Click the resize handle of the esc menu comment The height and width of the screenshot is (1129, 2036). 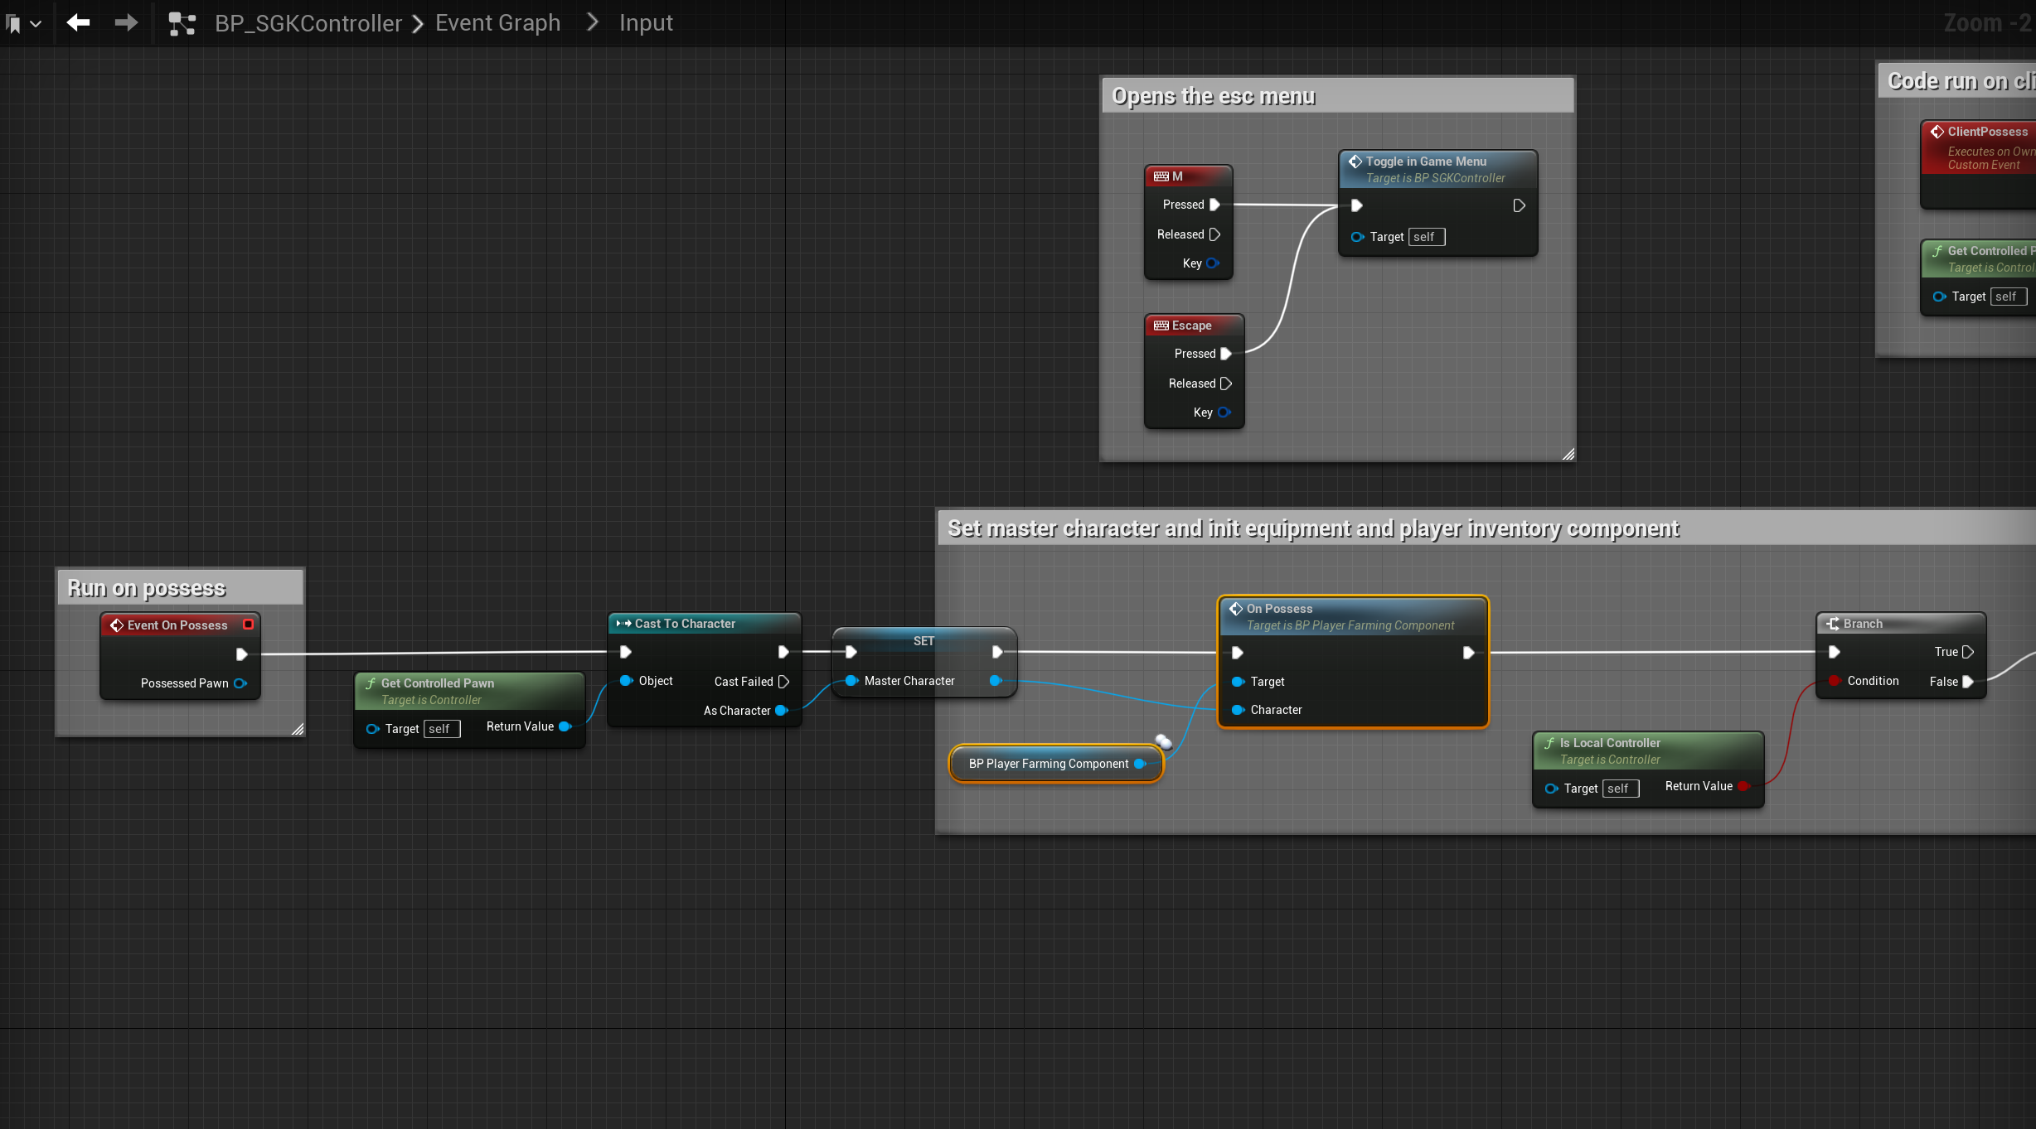click(1568, 454)
